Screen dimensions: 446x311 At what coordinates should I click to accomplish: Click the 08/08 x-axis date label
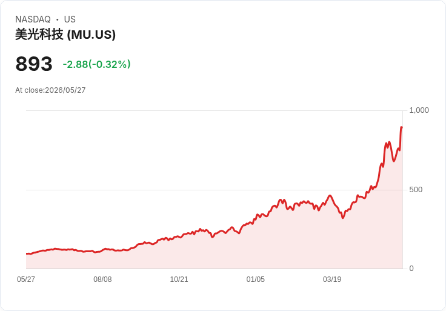[102, 279]
